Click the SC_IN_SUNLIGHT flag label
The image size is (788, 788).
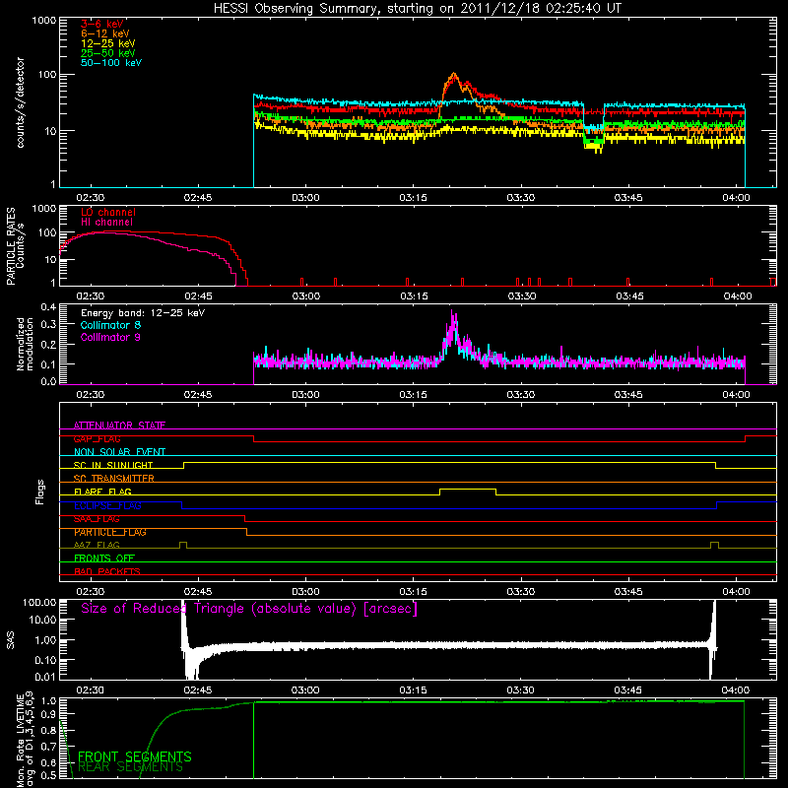113,465
